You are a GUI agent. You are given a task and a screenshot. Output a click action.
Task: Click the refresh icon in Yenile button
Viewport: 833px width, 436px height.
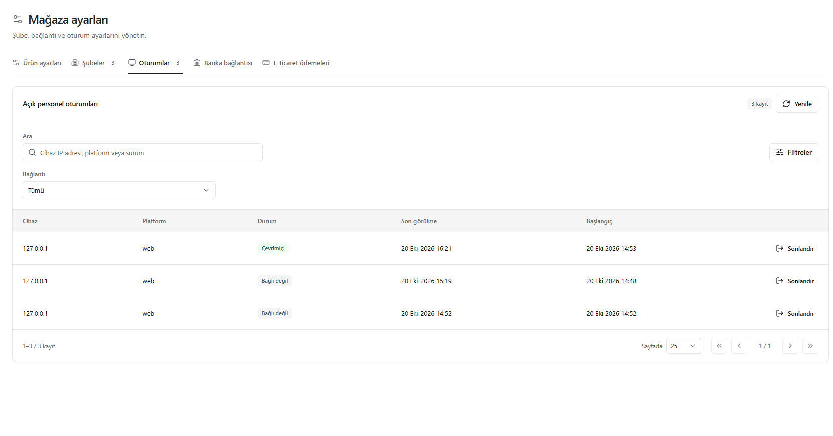pos(786,104)
